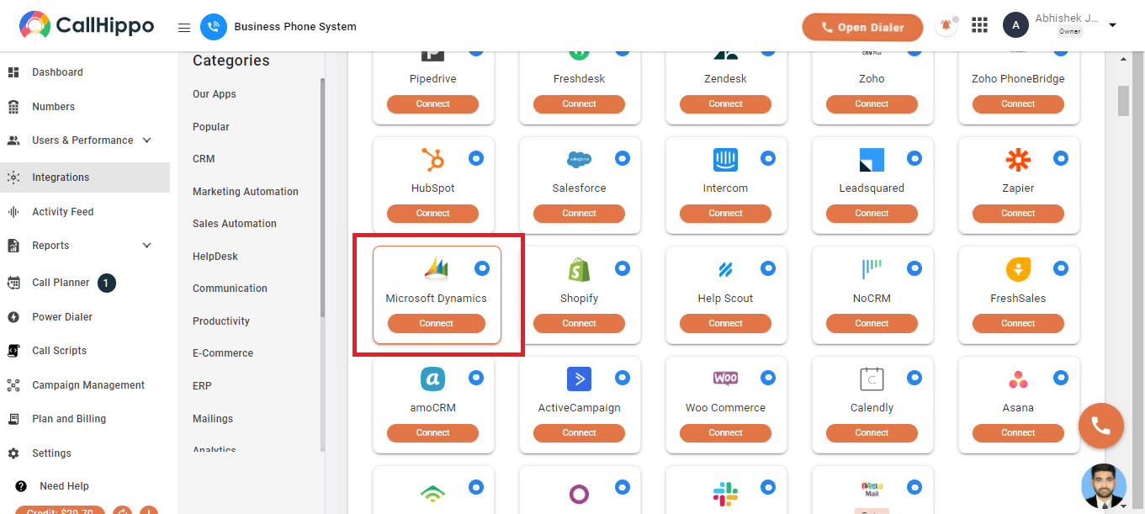
Task: Click the ActiveCampaign logo icon
Action: pos(579,379)
